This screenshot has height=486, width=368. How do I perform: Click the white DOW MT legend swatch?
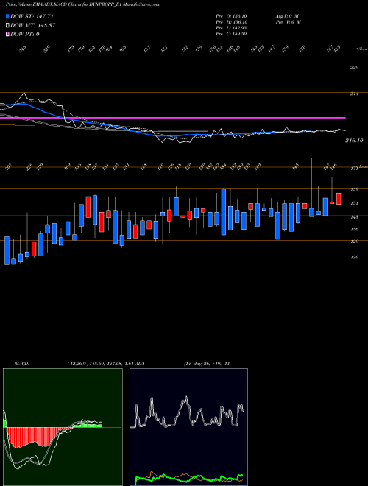(7, 26)
